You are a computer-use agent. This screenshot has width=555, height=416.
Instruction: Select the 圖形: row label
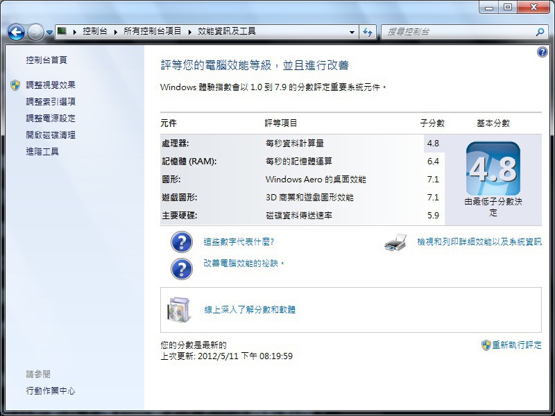pos(171,180)
